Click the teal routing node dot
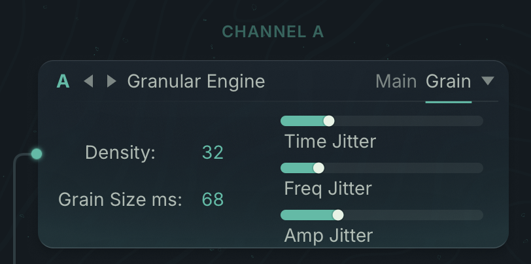Image resolution: width=531 pixels, height=264 pixels. (37, 154)
